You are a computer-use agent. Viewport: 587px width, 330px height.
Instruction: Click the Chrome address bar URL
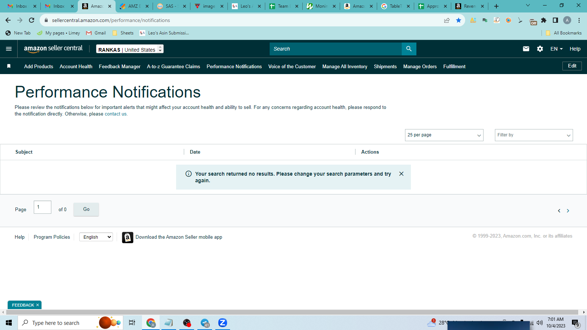(x=111, y=20)
